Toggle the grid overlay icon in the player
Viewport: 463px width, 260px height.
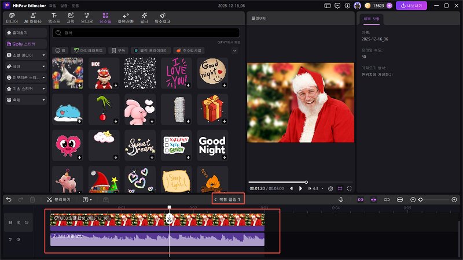coord(340,188)
